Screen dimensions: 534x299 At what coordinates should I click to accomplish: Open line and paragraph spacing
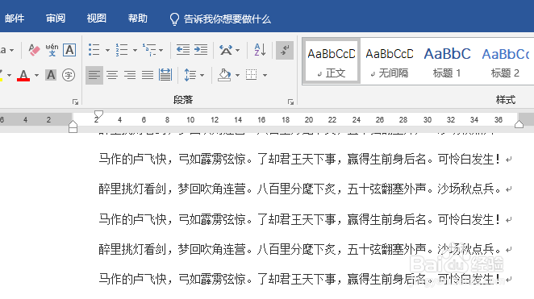(x=190, y=75)
